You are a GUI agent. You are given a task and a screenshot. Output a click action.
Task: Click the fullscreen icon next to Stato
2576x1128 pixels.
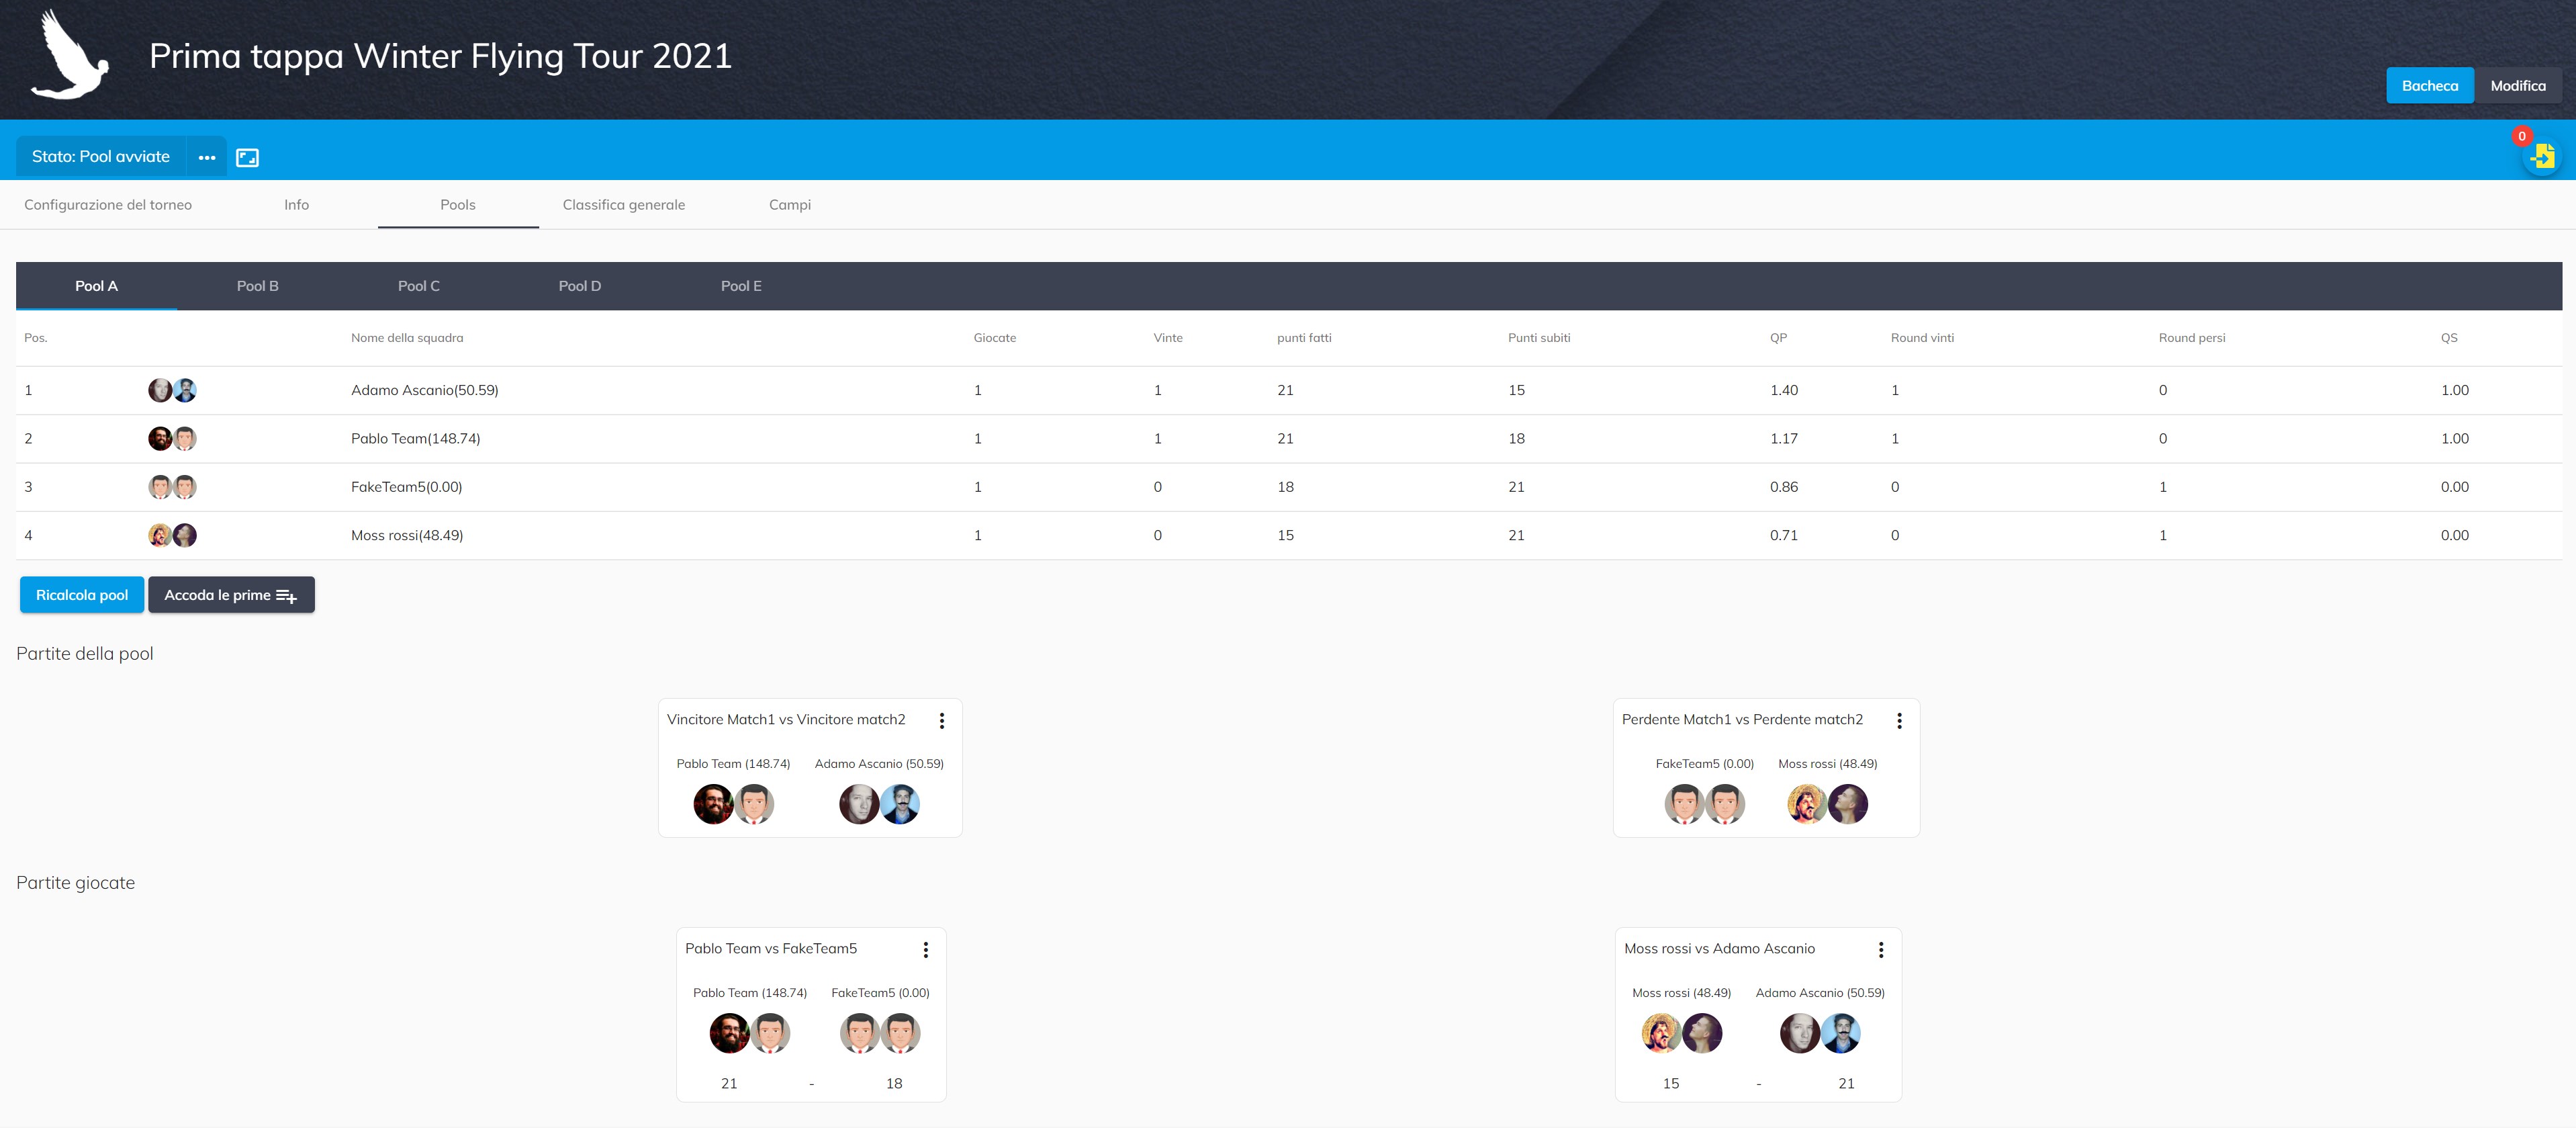click(x=247, y=157)
